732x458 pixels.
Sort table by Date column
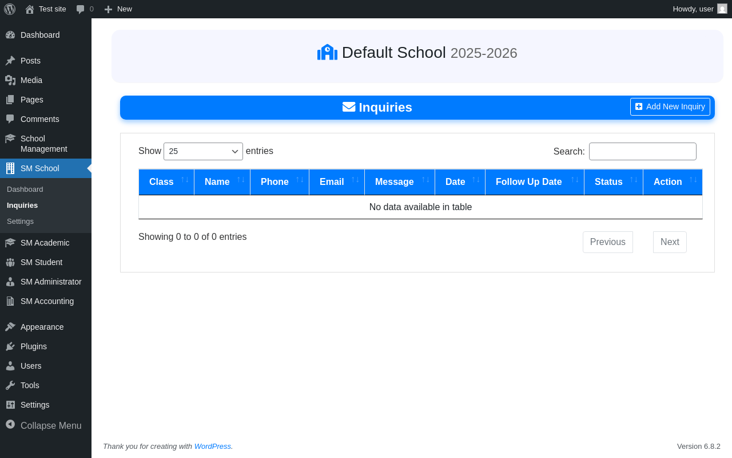pyautogui.click(x=460, y=182)
